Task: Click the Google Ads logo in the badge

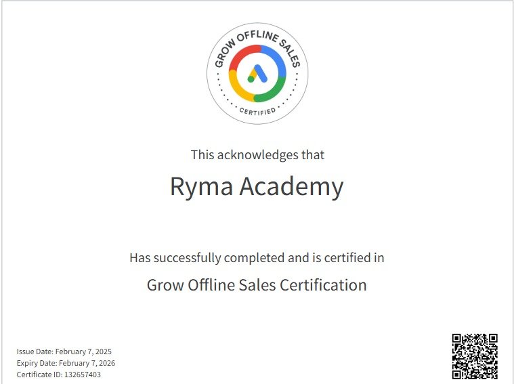Action: coord(257,73)
